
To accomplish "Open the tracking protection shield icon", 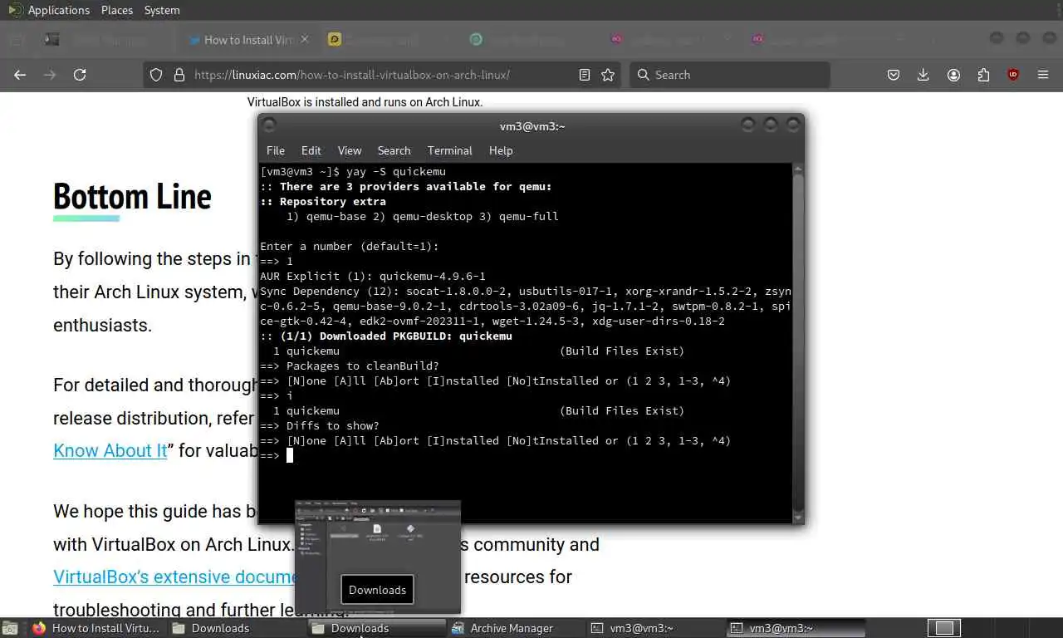I will pyautogui.click(x=156, y=75).
